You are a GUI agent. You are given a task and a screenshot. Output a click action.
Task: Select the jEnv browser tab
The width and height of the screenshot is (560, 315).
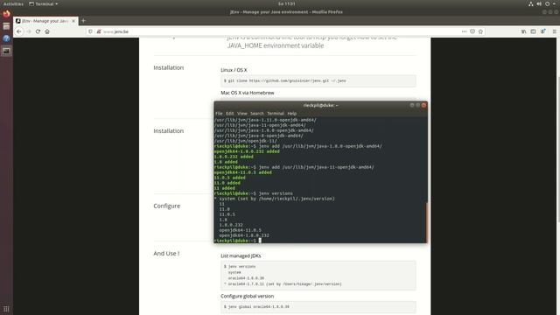click(x=45, y=21)
